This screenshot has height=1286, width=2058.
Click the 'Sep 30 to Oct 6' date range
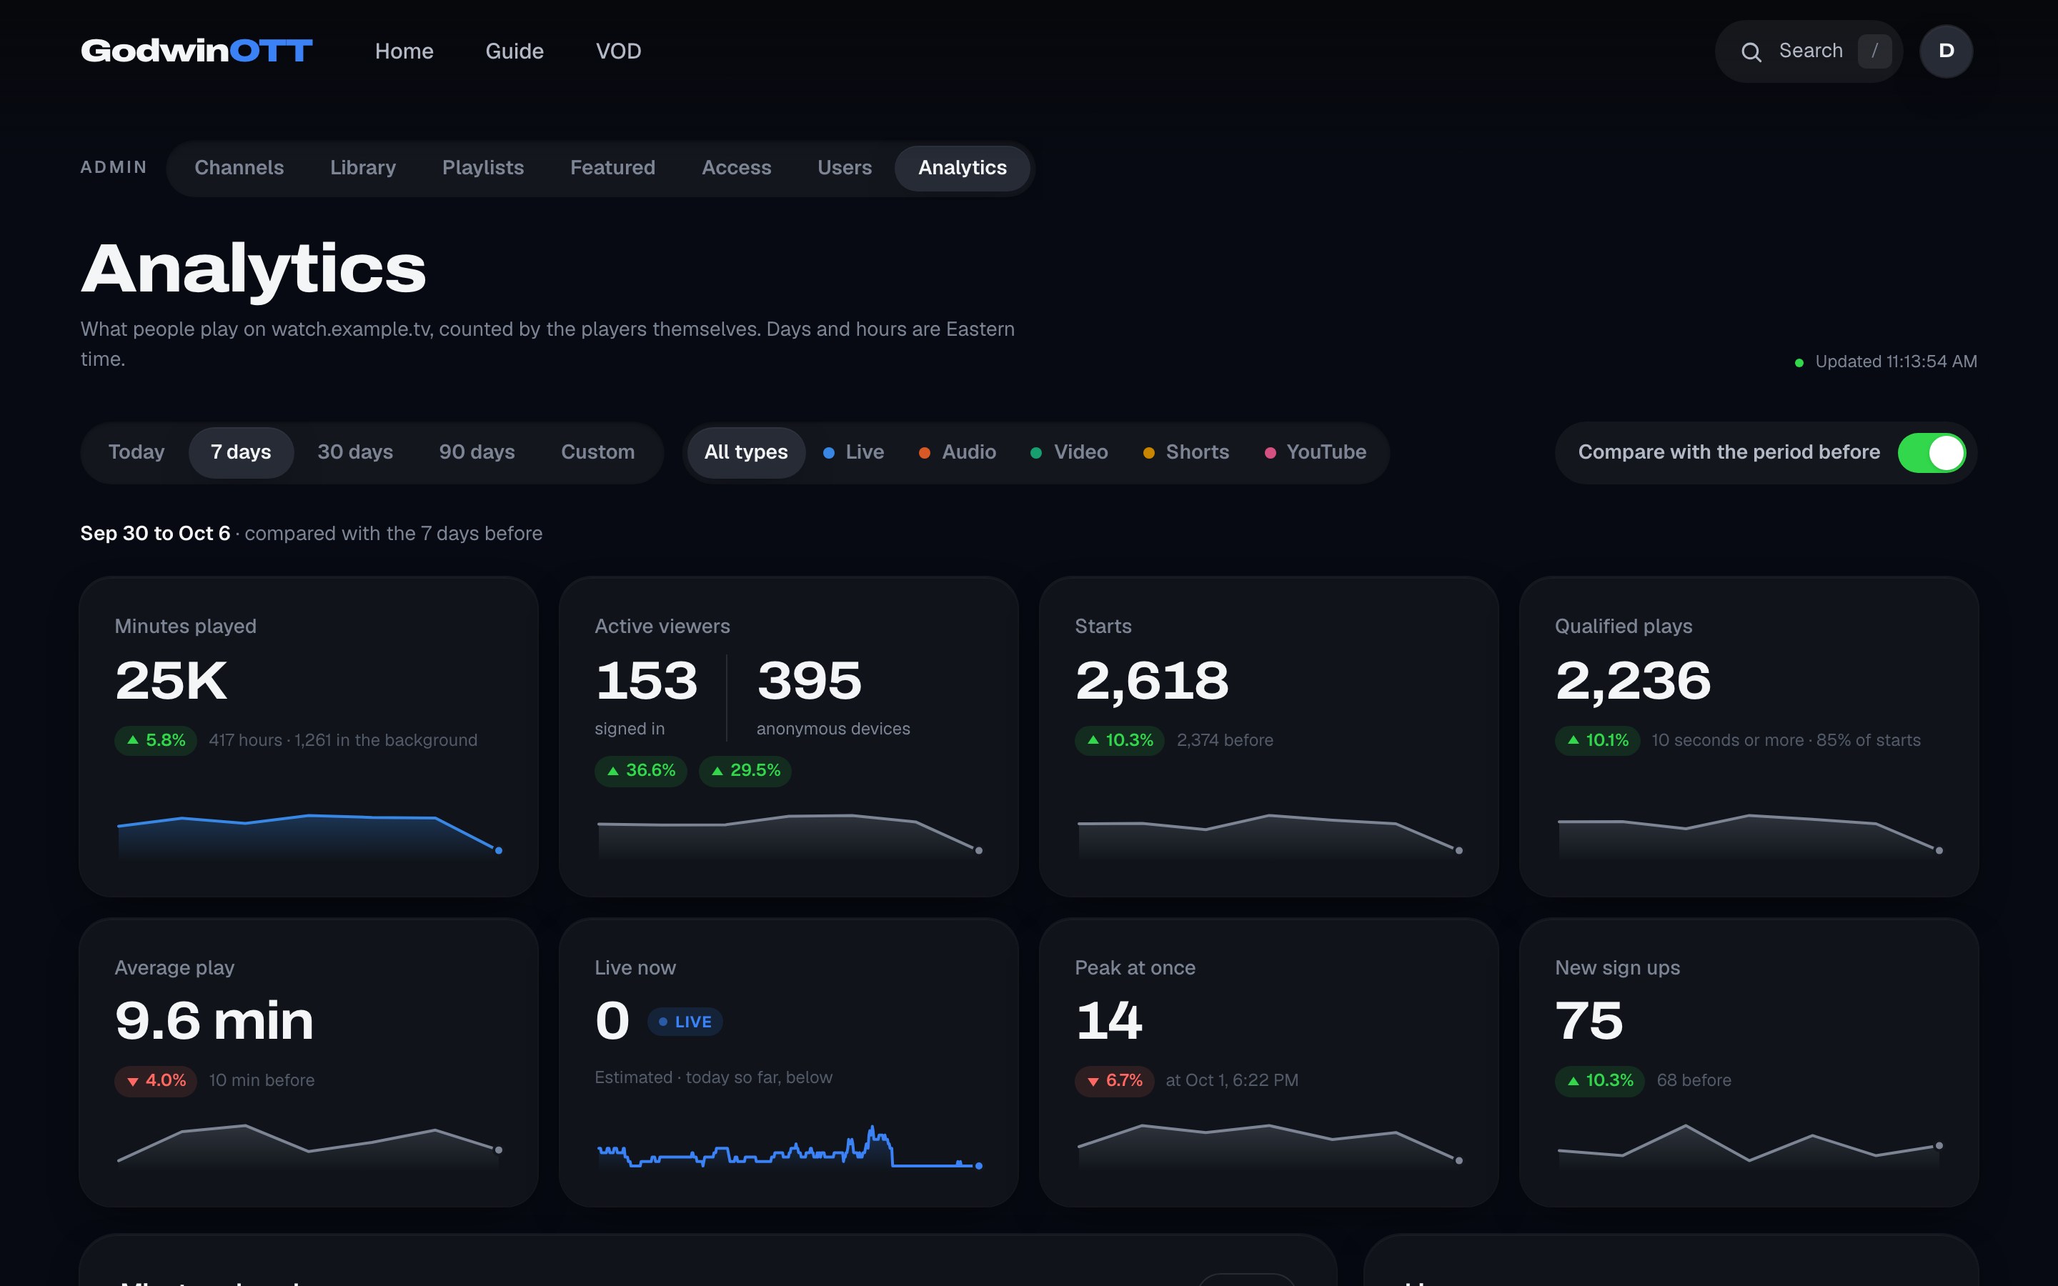156,533
